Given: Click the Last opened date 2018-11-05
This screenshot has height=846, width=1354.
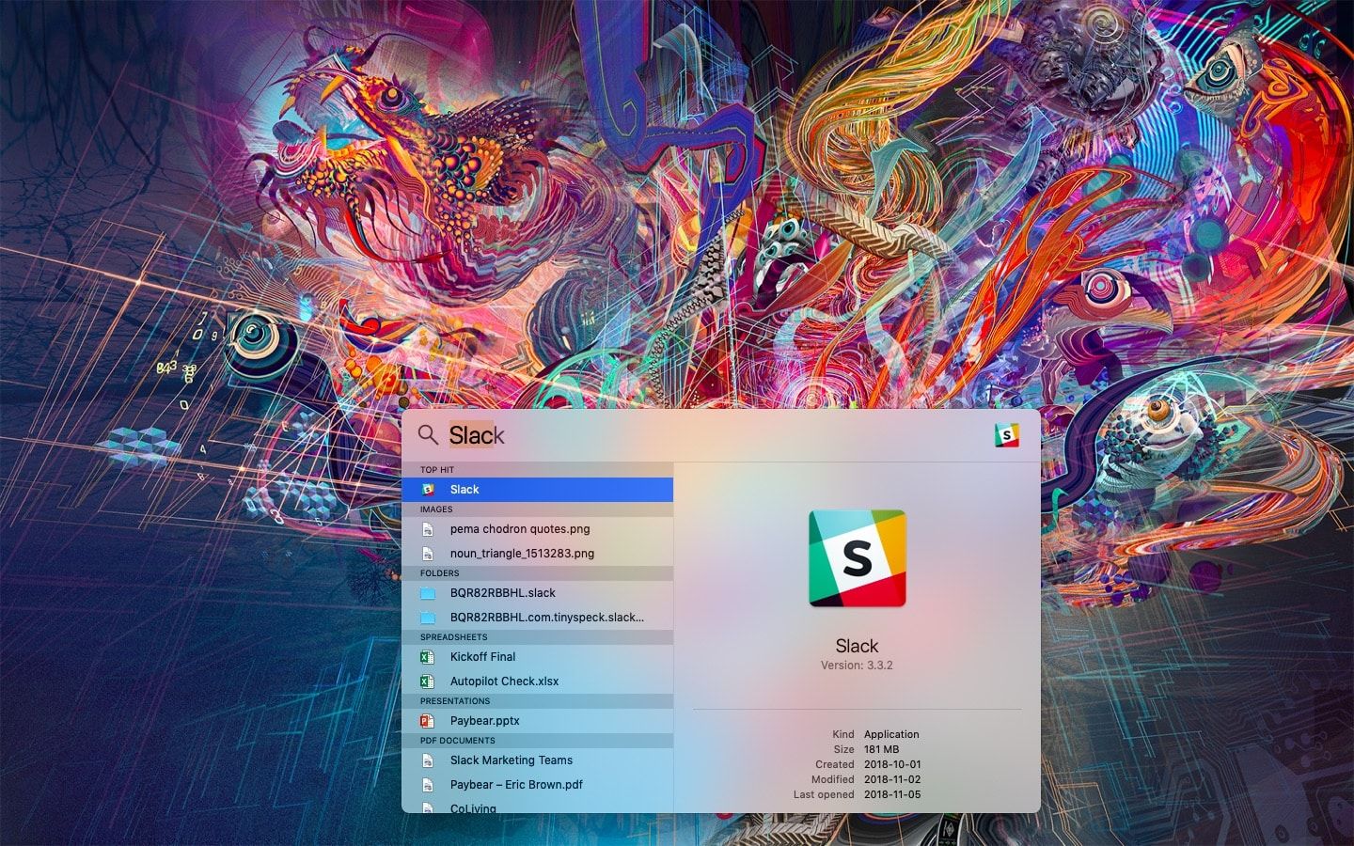Looking at the screenshot, I should tap(892, 794).
